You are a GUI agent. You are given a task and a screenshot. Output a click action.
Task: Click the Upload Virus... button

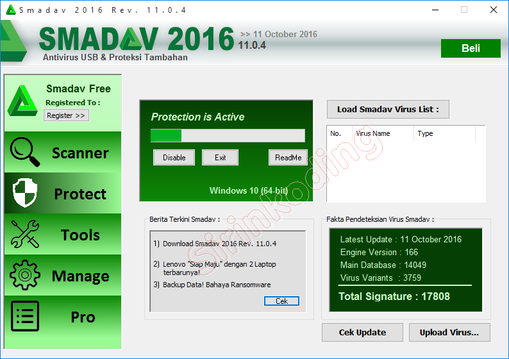tap(449, 332)
